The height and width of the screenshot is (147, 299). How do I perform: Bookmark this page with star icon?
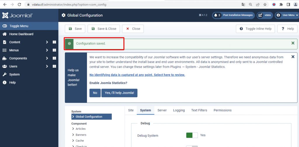(x=265, y=5)
